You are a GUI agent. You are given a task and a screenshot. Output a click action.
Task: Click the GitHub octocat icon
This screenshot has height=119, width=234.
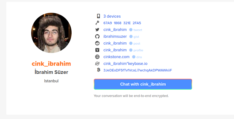[97, 36]
